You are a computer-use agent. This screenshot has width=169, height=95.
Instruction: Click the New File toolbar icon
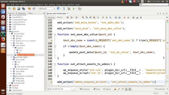pyautogui.click(x=10, y=9)
